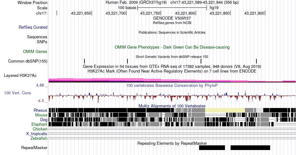Select the X_tropicalis alignment row label

pos(37,134)
